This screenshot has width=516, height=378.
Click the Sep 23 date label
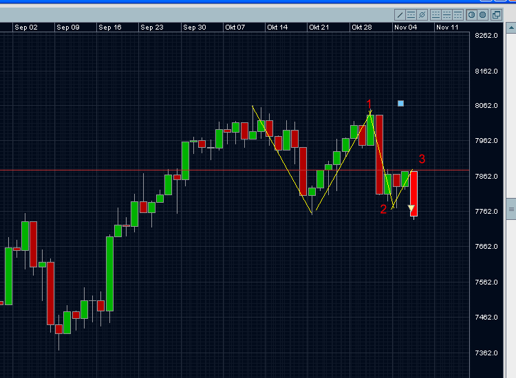pos(152,27)
